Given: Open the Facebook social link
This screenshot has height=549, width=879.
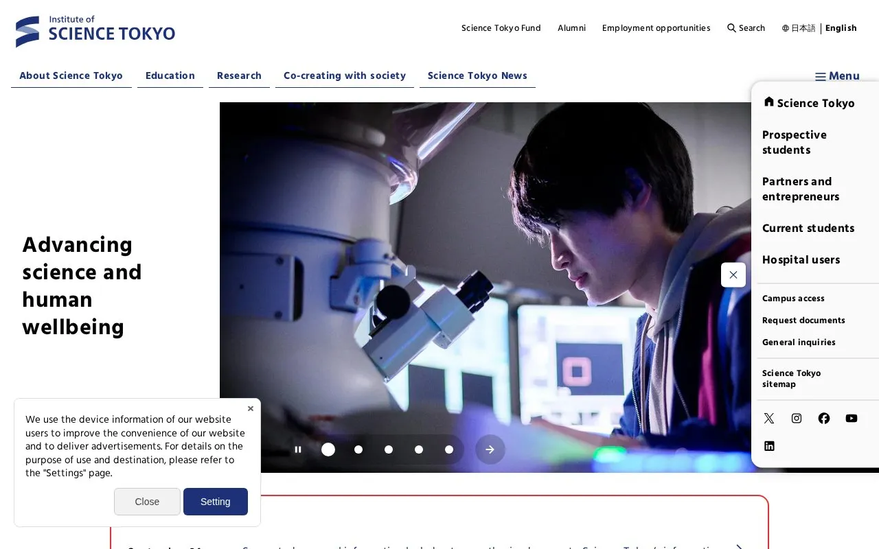Looking at the screenshot, I should [824, 419].
